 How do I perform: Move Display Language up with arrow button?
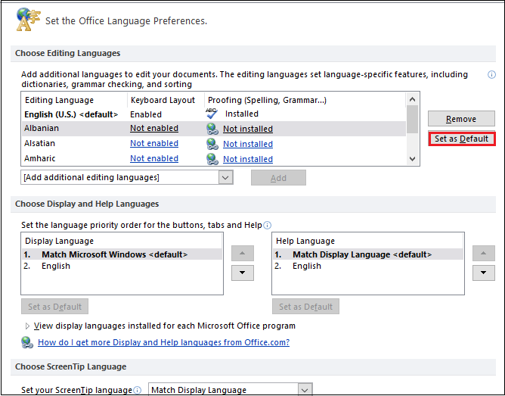tap(243, 254)
